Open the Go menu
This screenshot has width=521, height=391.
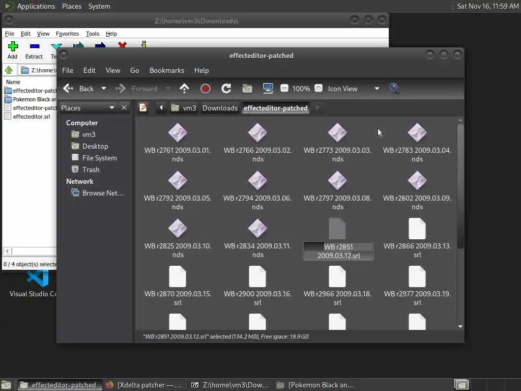tap(134, 70)
